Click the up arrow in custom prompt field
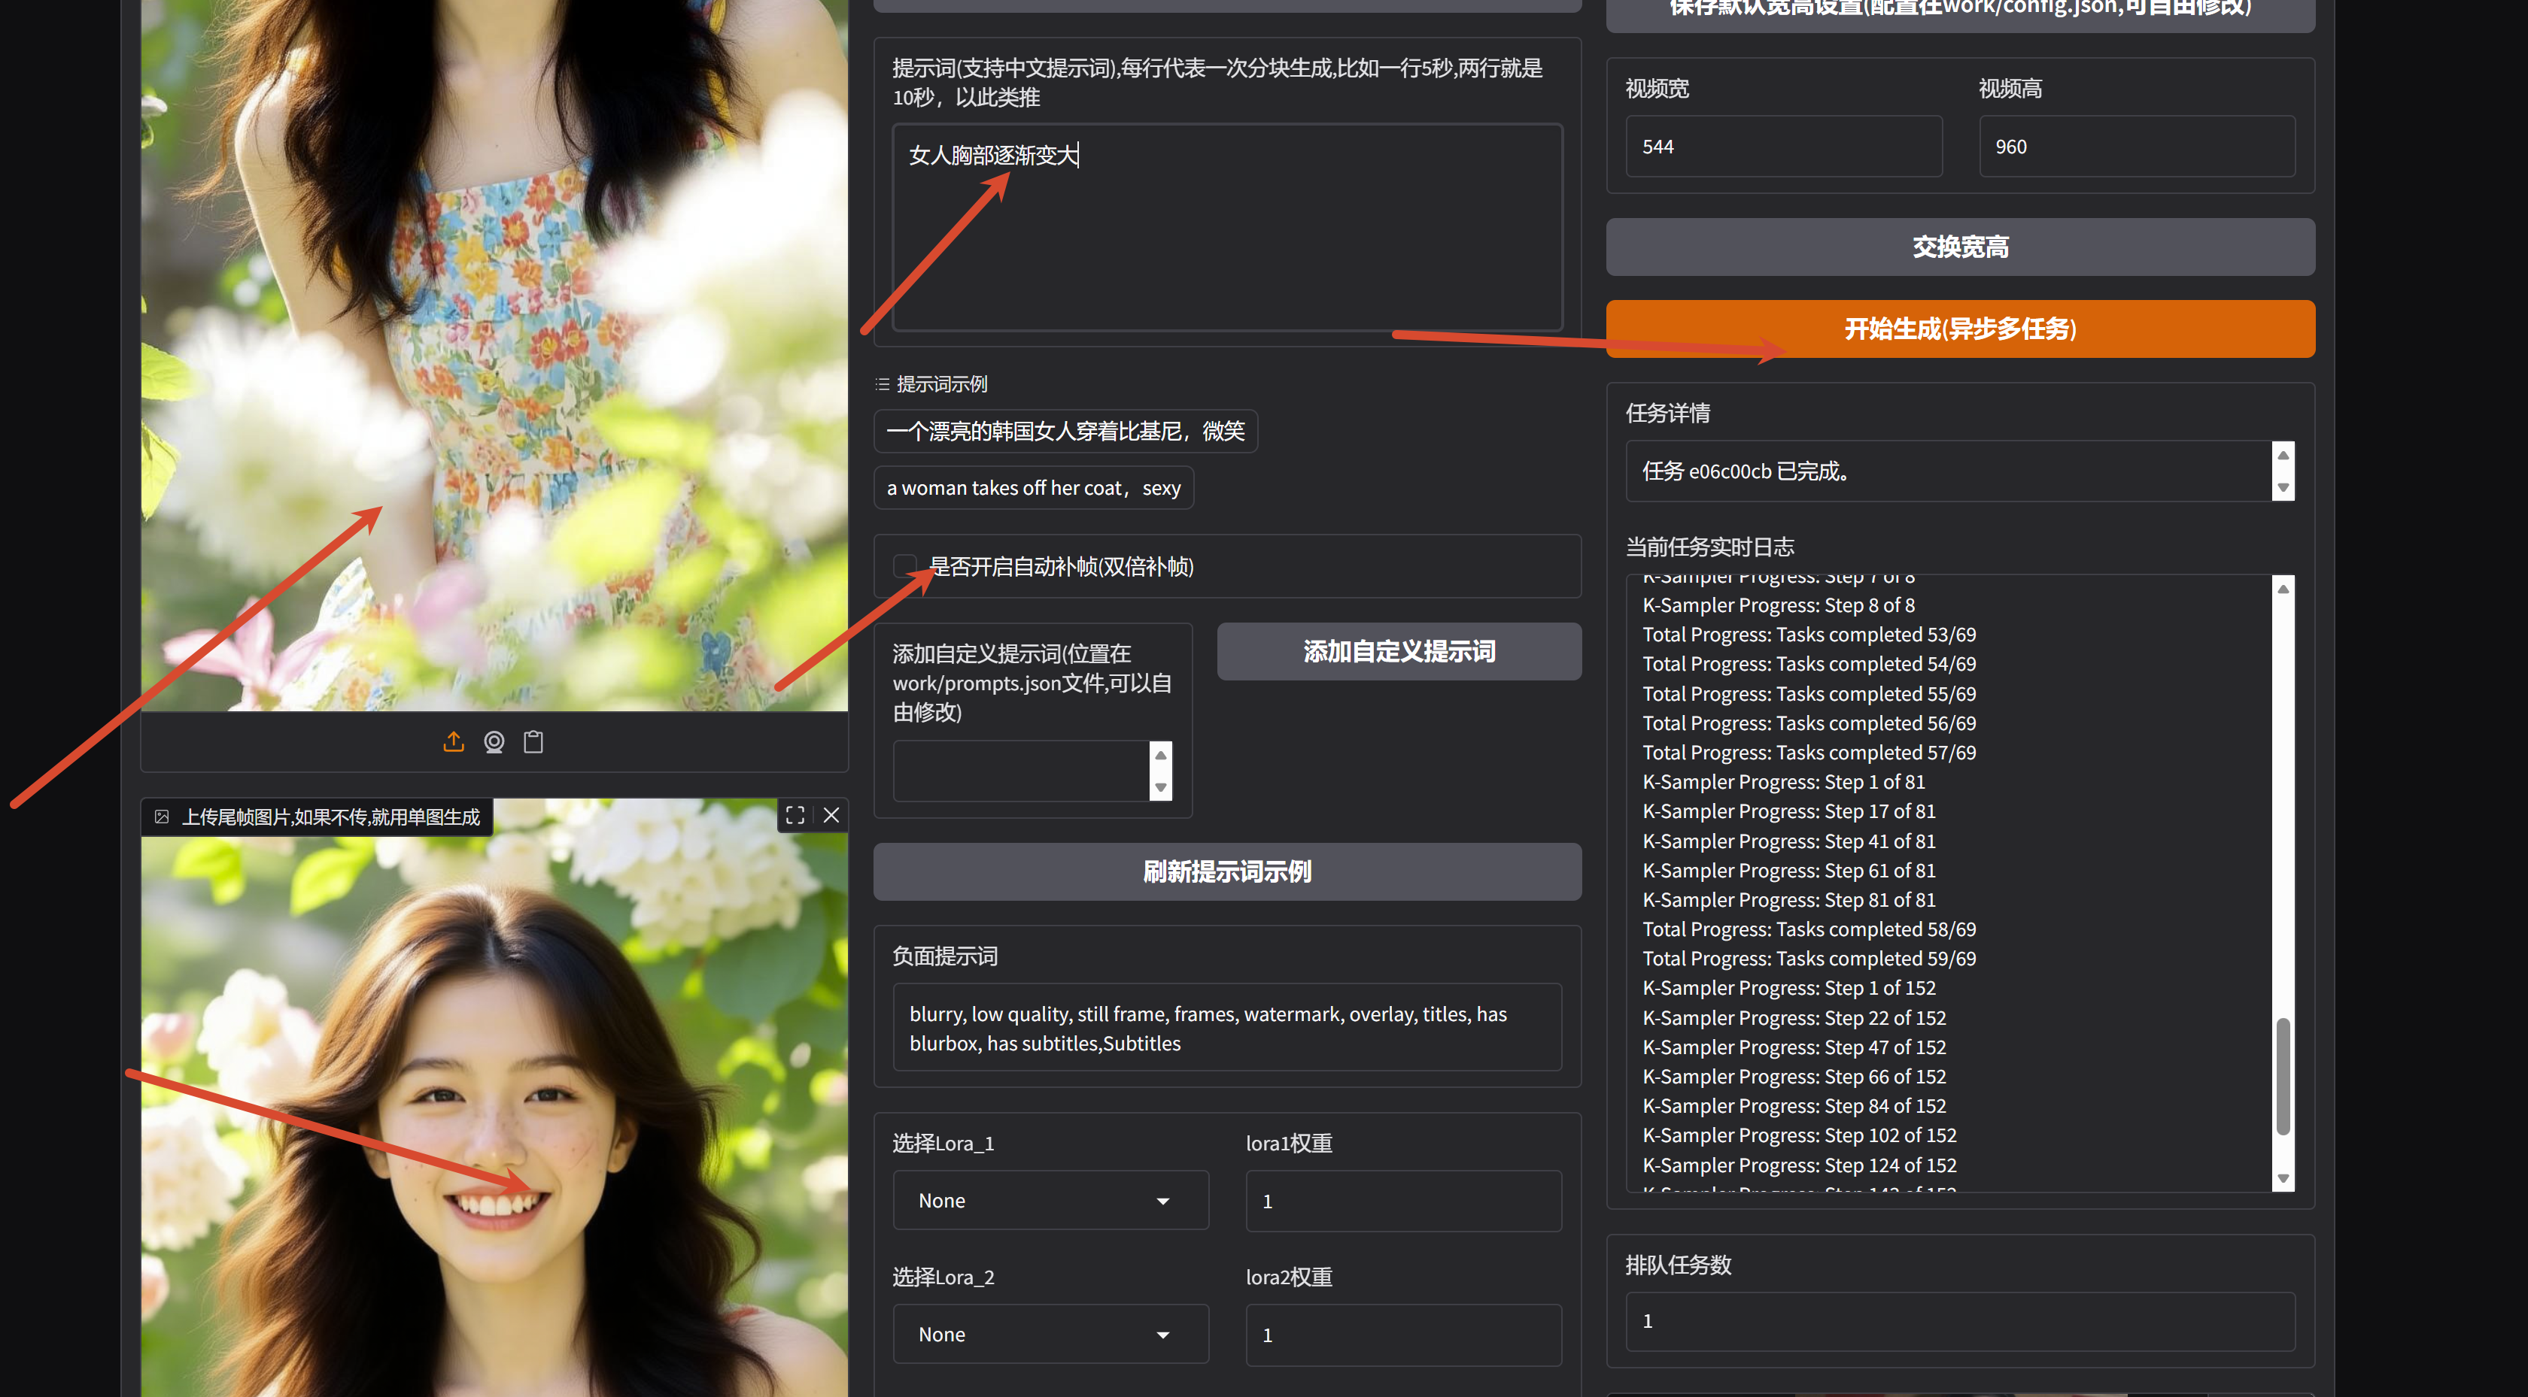Viewport: 2528px width, 1397px height. pyautogui.click(x=1161, y=756)
